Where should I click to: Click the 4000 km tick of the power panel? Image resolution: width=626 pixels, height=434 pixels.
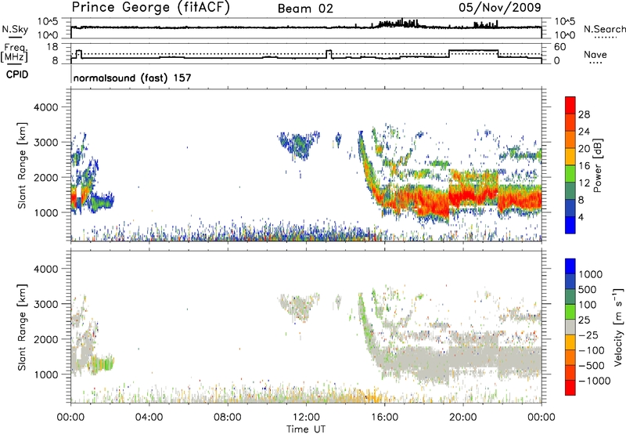point(45,107)
